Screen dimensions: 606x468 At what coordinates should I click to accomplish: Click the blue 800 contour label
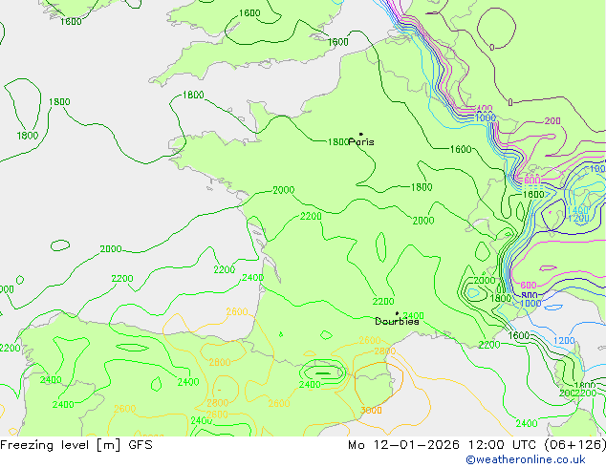(530, 296)
